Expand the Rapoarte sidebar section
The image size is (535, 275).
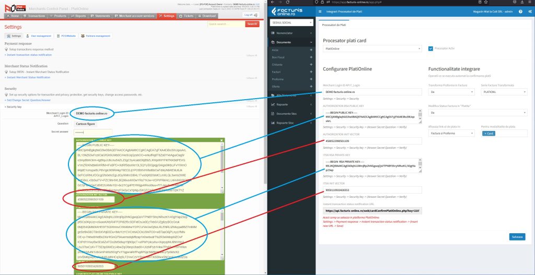[x=292, y=104]
